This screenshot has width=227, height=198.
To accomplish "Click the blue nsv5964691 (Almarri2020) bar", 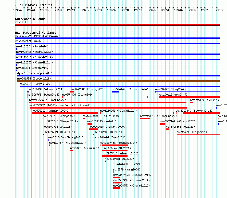I will coord(115,92).
